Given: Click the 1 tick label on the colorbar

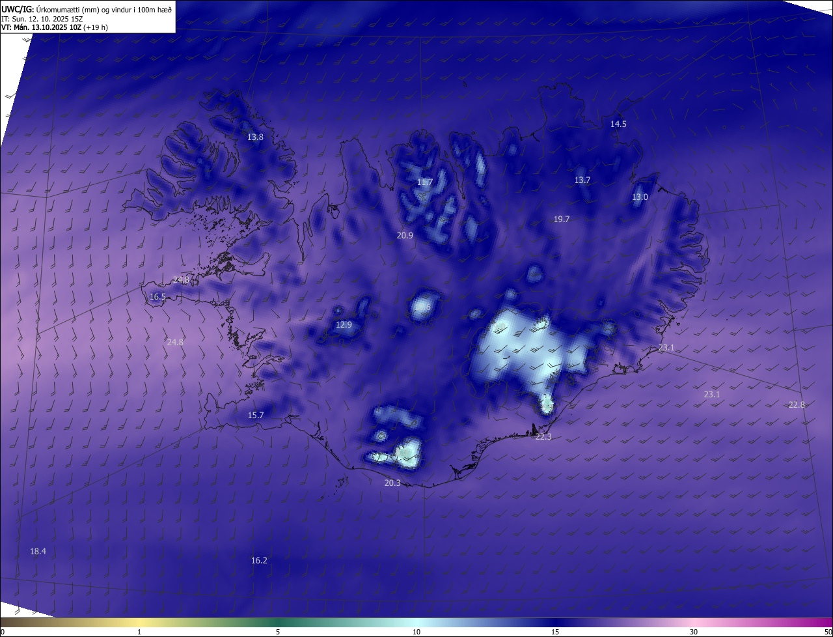Looking at the screenshot, I should point(139,632).
